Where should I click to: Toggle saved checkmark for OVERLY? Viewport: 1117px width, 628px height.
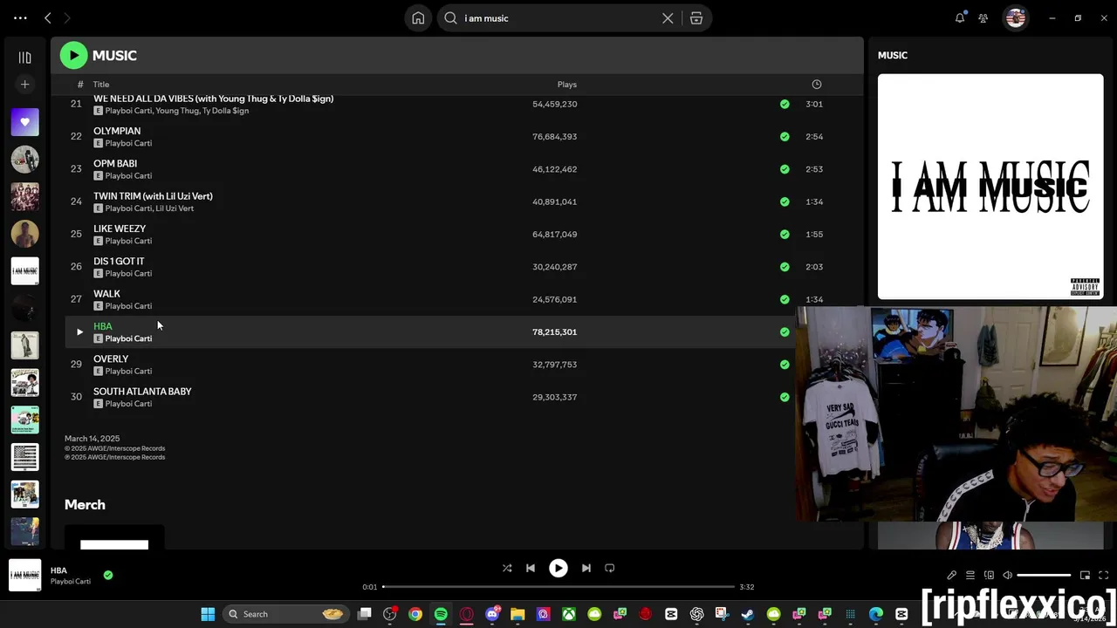coord(785,365)
